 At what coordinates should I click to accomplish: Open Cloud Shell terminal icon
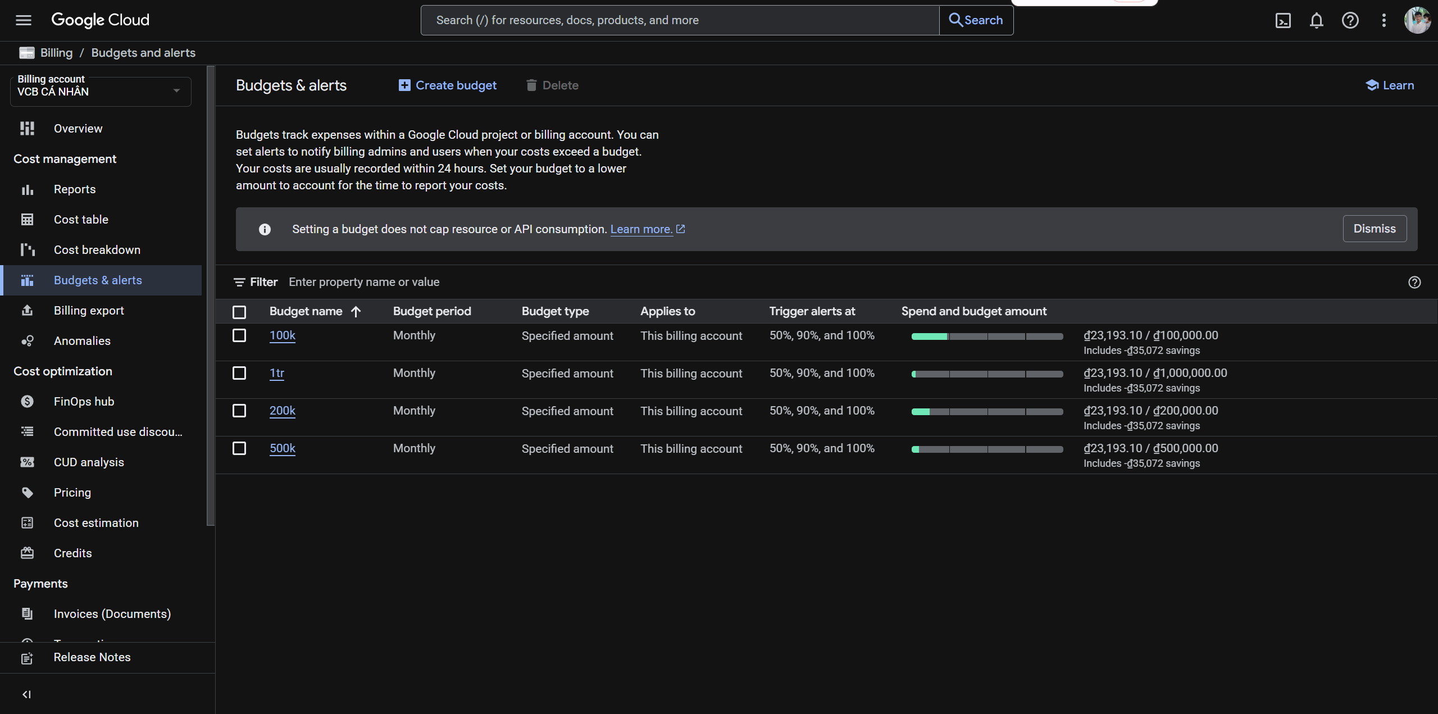coord(1283,21)
